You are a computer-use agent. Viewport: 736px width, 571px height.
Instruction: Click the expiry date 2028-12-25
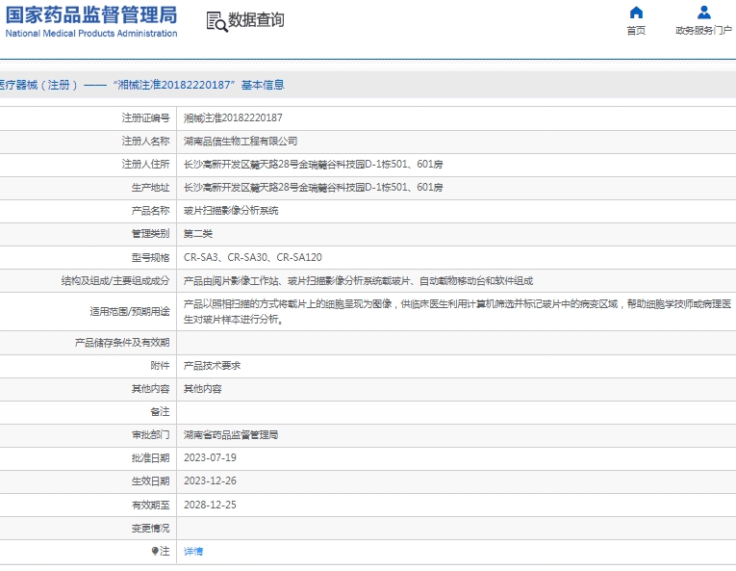(210, 505)
